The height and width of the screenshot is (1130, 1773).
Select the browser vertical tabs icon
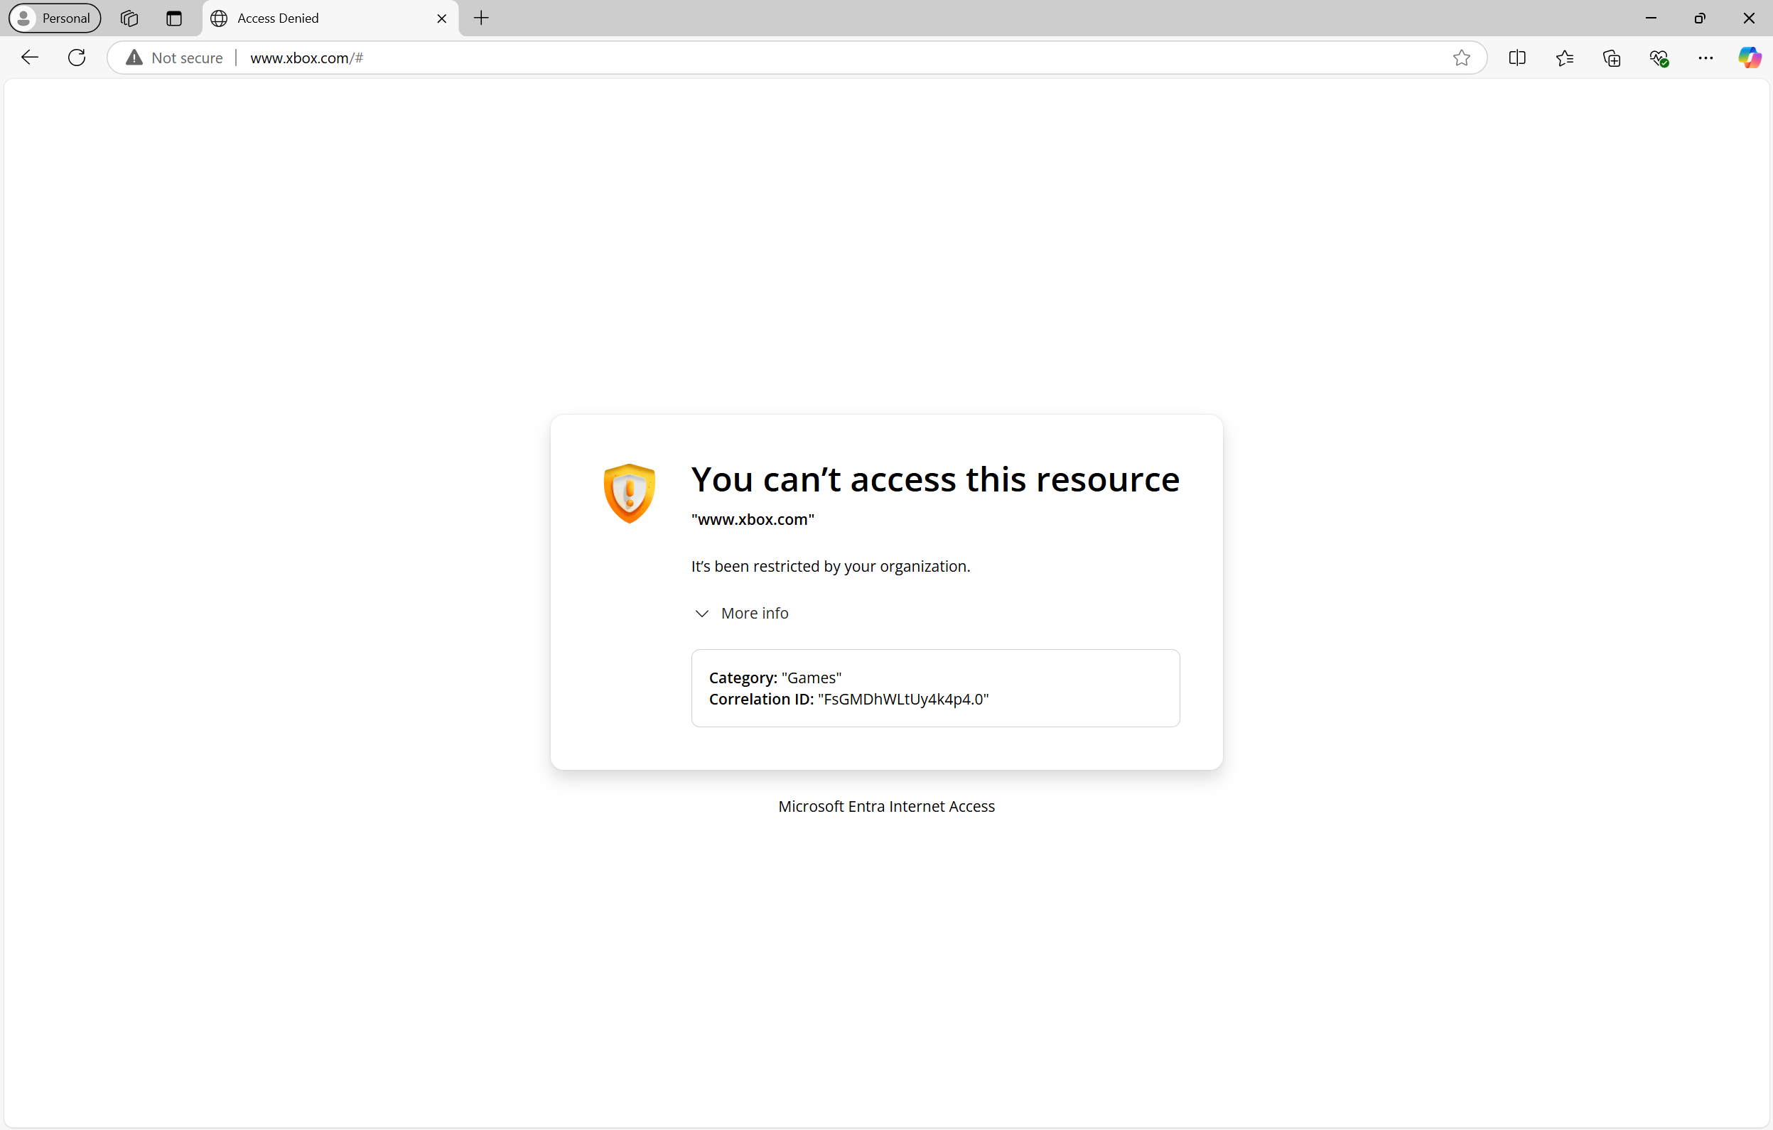pyautogui.click(x=174, y=18)
